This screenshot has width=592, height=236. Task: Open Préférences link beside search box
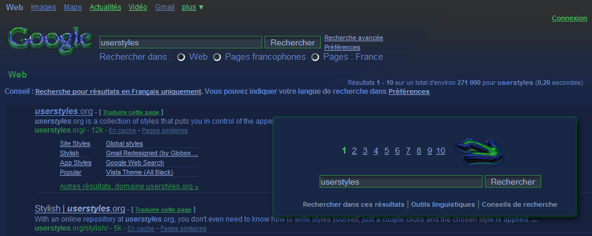(342, 48)
